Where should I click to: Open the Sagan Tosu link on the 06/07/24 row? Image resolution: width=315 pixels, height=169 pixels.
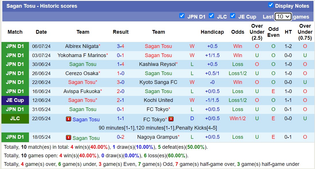159,46
